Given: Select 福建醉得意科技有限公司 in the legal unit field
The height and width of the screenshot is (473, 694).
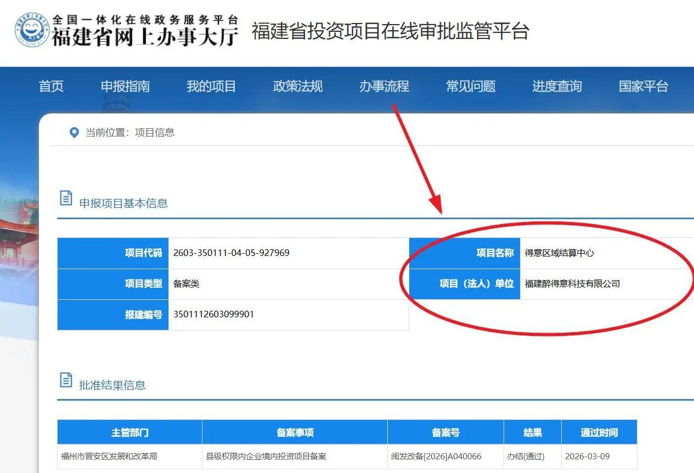Looking at the screenshot, I should coord(573,283).
